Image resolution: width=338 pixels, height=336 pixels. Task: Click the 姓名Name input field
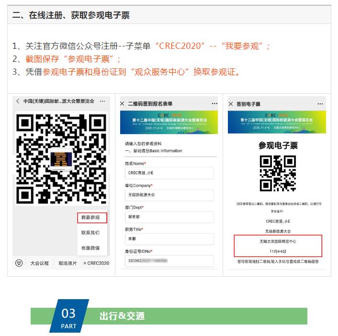pyautogui.click(x=169, y=173)
